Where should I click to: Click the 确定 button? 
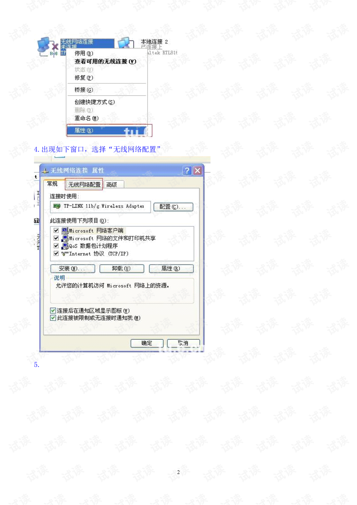(147, 343)
